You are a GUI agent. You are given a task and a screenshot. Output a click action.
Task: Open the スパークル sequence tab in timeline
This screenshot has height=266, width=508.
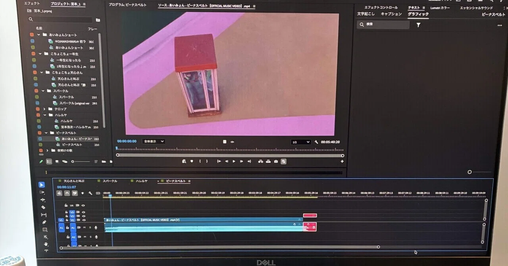110,181
